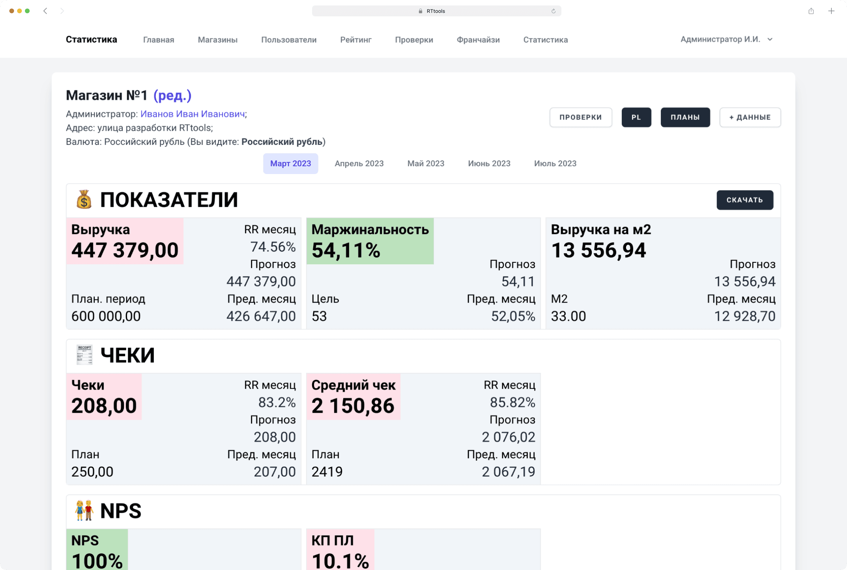This screenshot has width=847, height=570.
Task: Click the Адрес: улица разработки RTtools line
Action: tap(139, 128)
